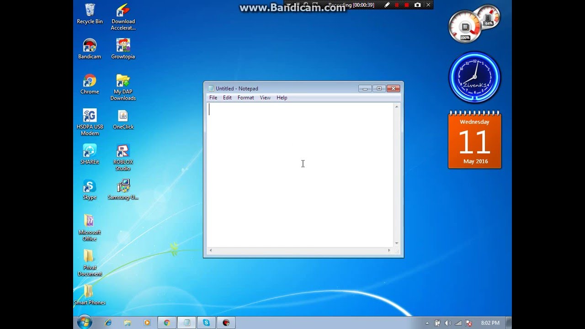Open Windows Media Player from the taskbar

click(147, 323)
